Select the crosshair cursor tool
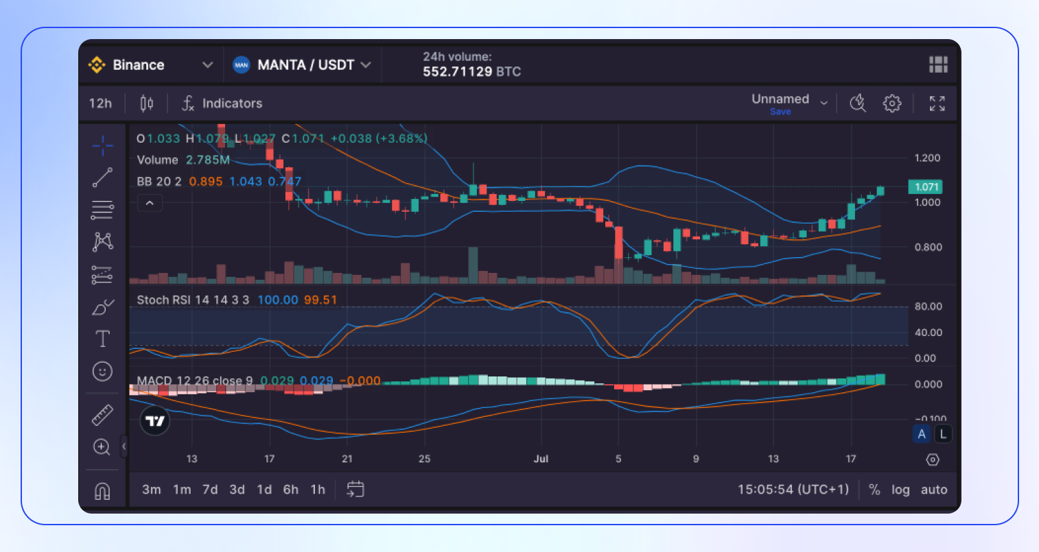The width and height of the screenshot is (1039, 552). click(x=102, y=145)
